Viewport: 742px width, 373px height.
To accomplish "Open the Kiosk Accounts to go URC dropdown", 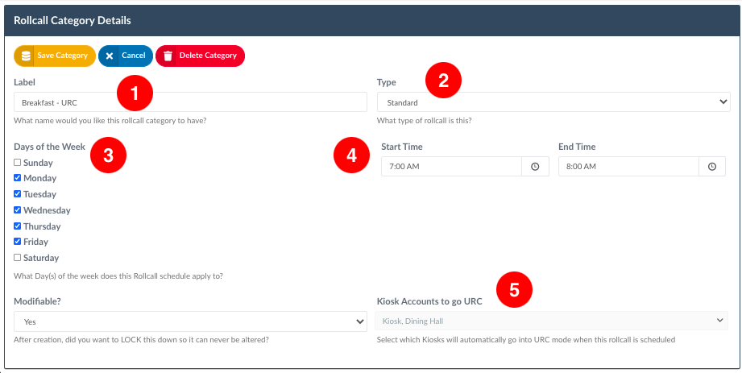I will point(551,321).
